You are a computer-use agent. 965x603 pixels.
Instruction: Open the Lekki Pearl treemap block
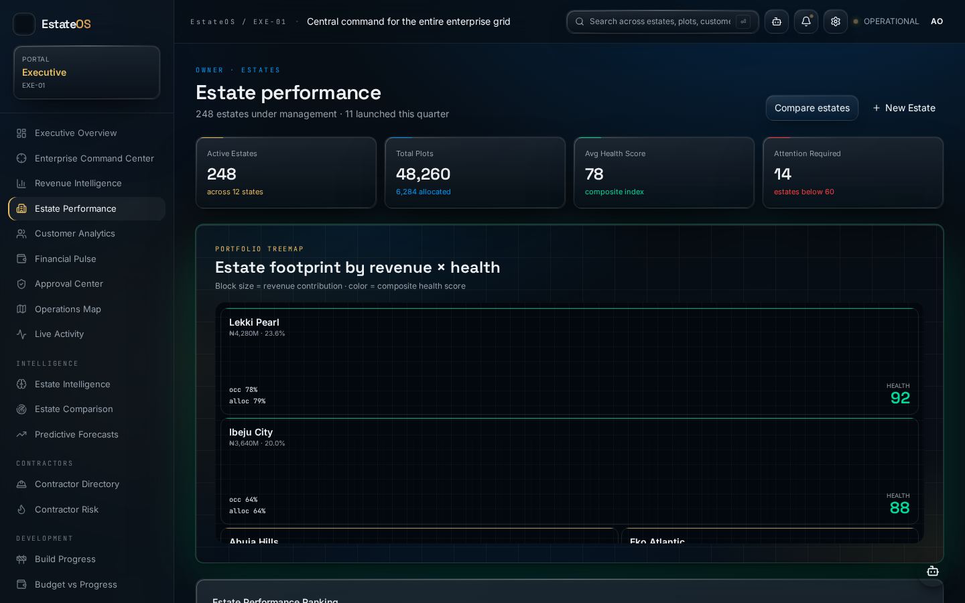(x=570, y=361)
